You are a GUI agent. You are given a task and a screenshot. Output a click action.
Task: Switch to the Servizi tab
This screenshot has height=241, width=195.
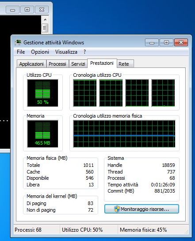[78, 64]
